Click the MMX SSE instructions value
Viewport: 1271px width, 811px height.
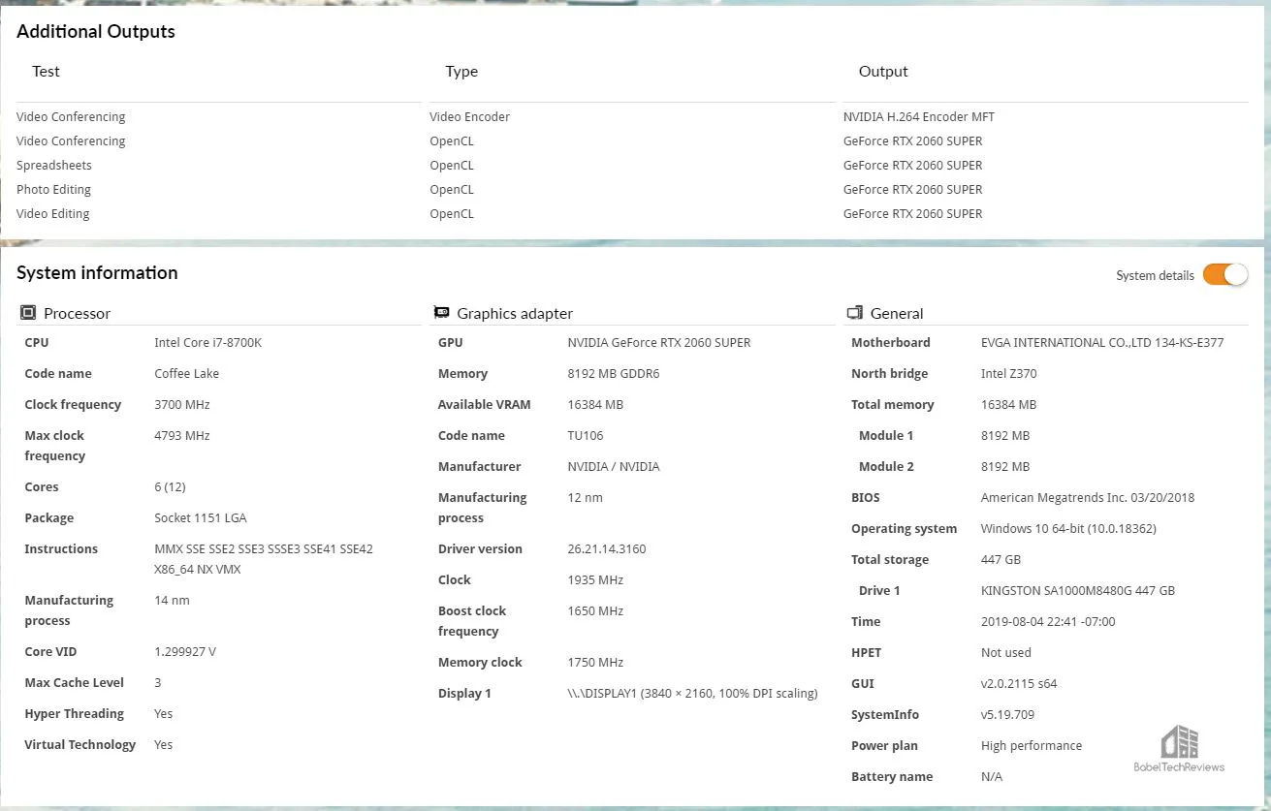264,559
